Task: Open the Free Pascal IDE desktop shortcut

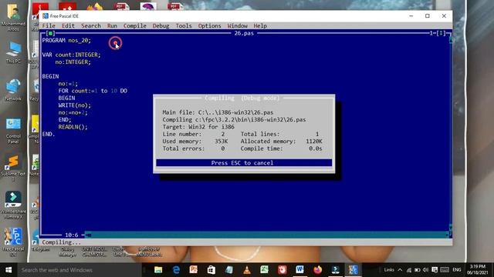Action: 13,242
